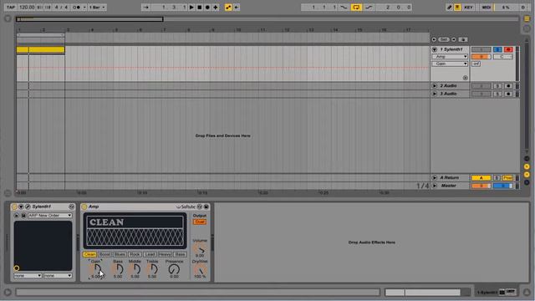Select the Blues amp type tab

(x=120, y=254)
